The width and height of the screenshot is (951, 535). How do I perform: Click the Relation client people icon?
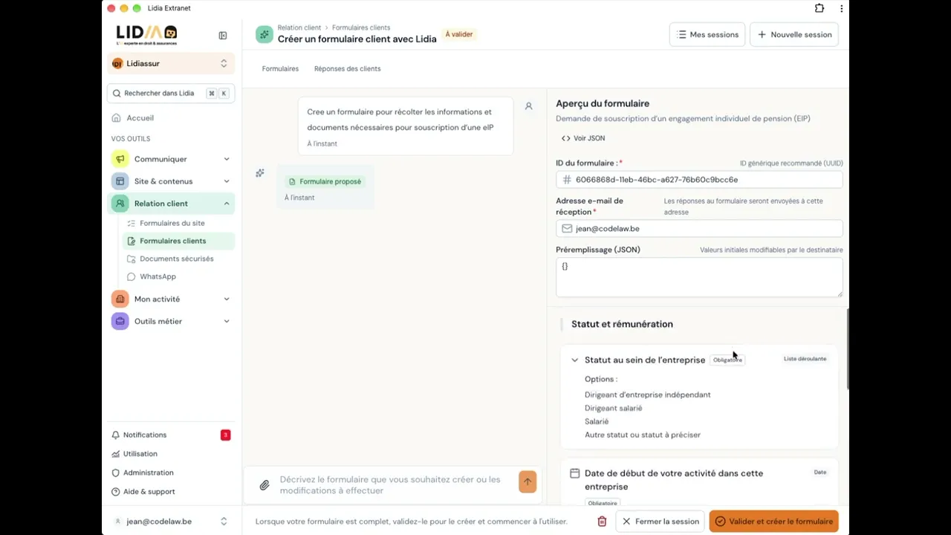point(120,204)
